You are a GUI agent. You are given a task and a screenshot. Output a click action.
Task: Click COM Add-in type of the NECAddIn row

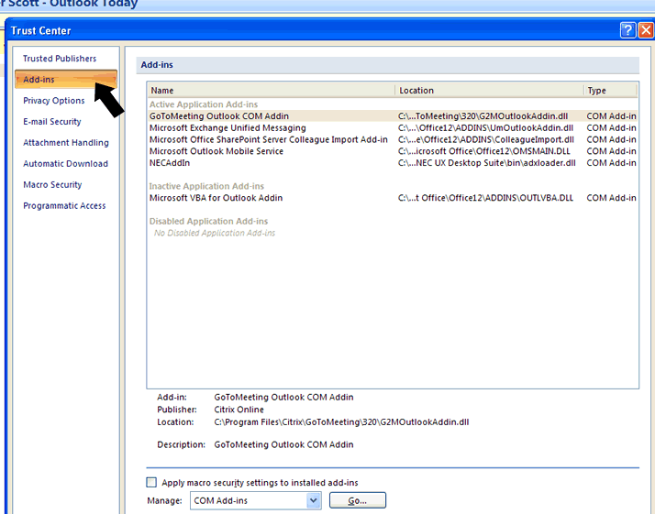611,163
